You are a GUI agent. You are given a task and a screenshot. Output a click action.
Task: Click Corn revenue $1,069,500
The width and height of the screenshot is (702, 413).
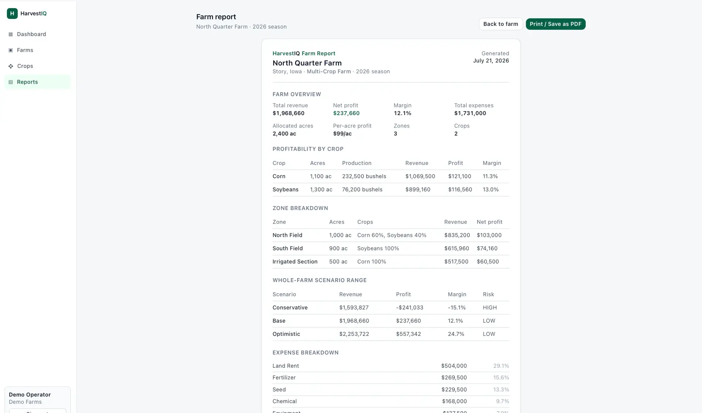click(420, 177)
